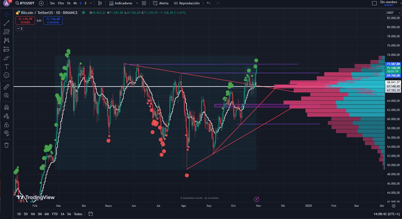Screen dimensions: 402x219
Task: Select the Todos date range tab
Action: pos(78,214)
